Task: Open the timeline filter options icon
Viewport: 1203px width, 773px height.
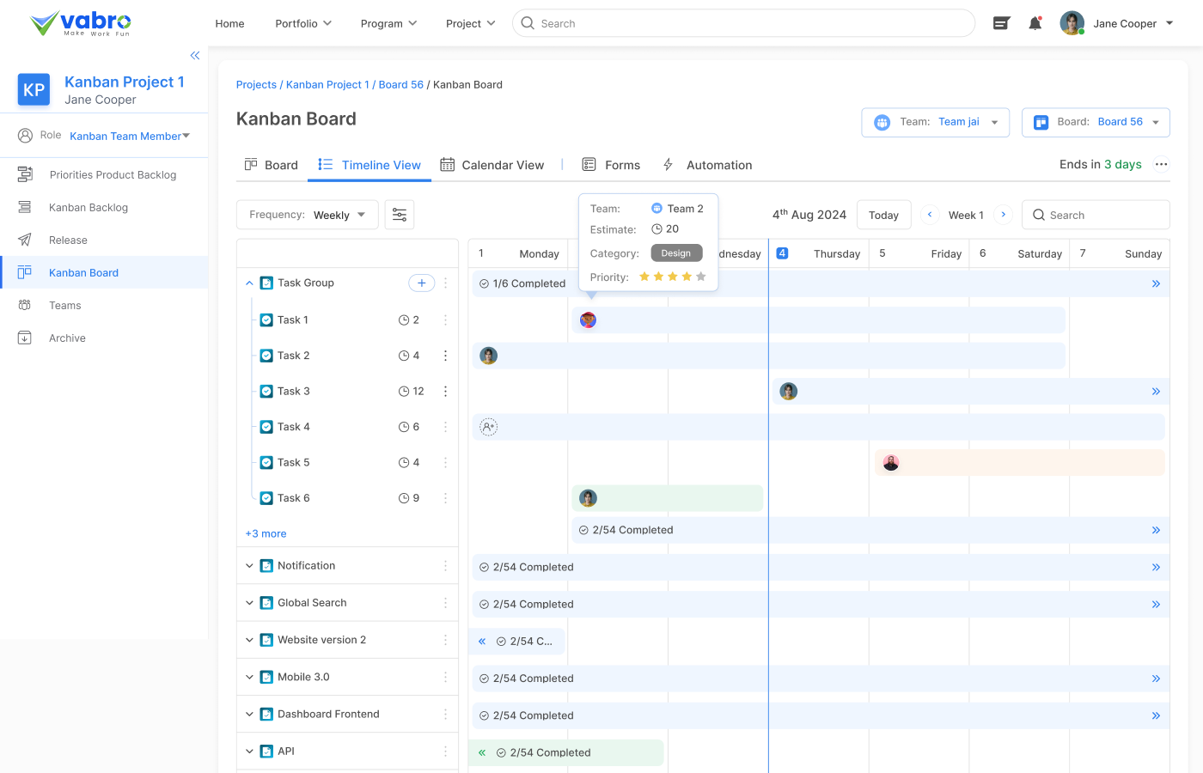Action: tap(399, 215)
